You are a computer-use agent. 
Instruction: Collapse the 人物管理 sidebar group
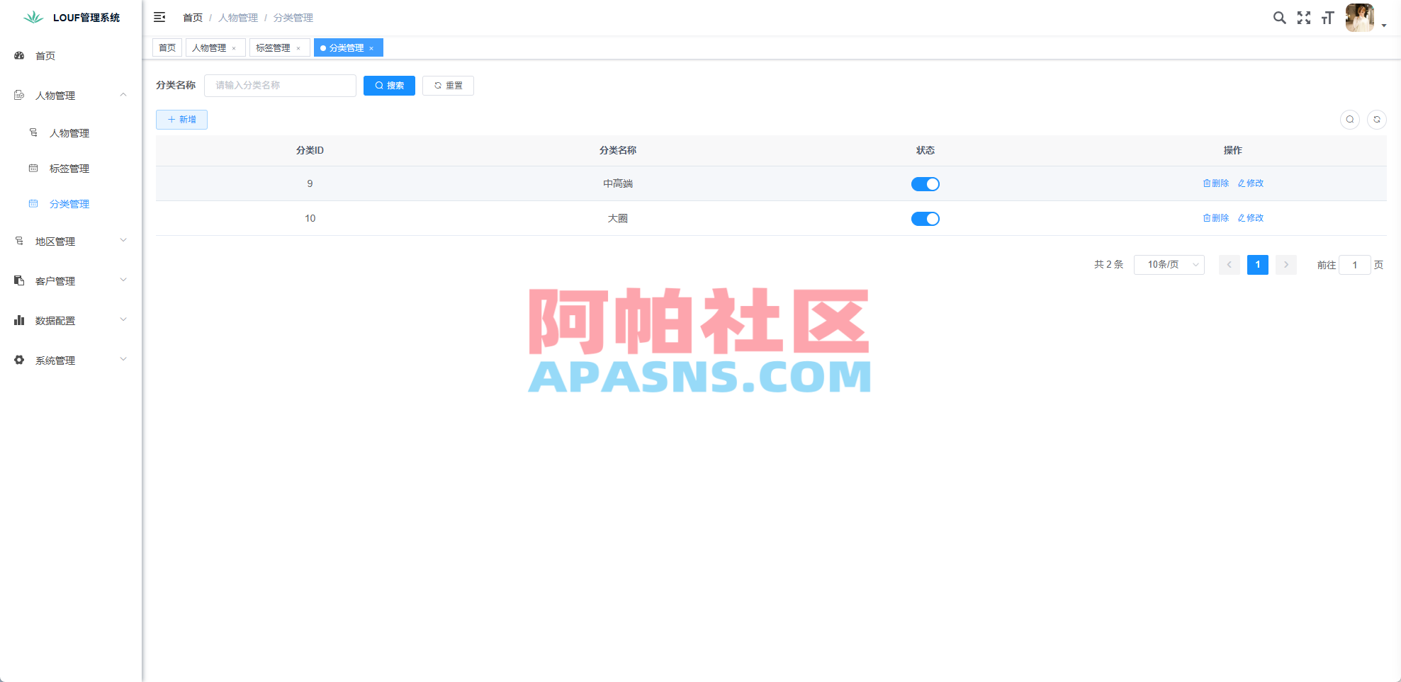pyautogui.click(x=71, y=96)
